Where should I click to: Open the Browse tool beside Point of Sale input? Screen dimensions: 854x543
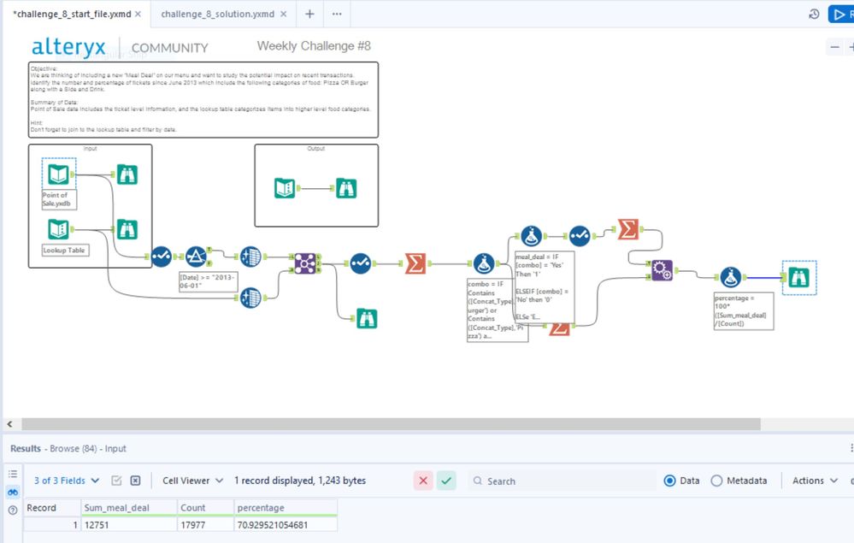pos(127,174)
